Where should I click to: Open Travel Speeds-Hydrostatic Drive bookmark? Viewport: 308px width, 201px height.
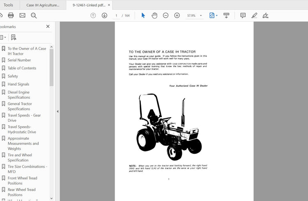coord(22,129)
